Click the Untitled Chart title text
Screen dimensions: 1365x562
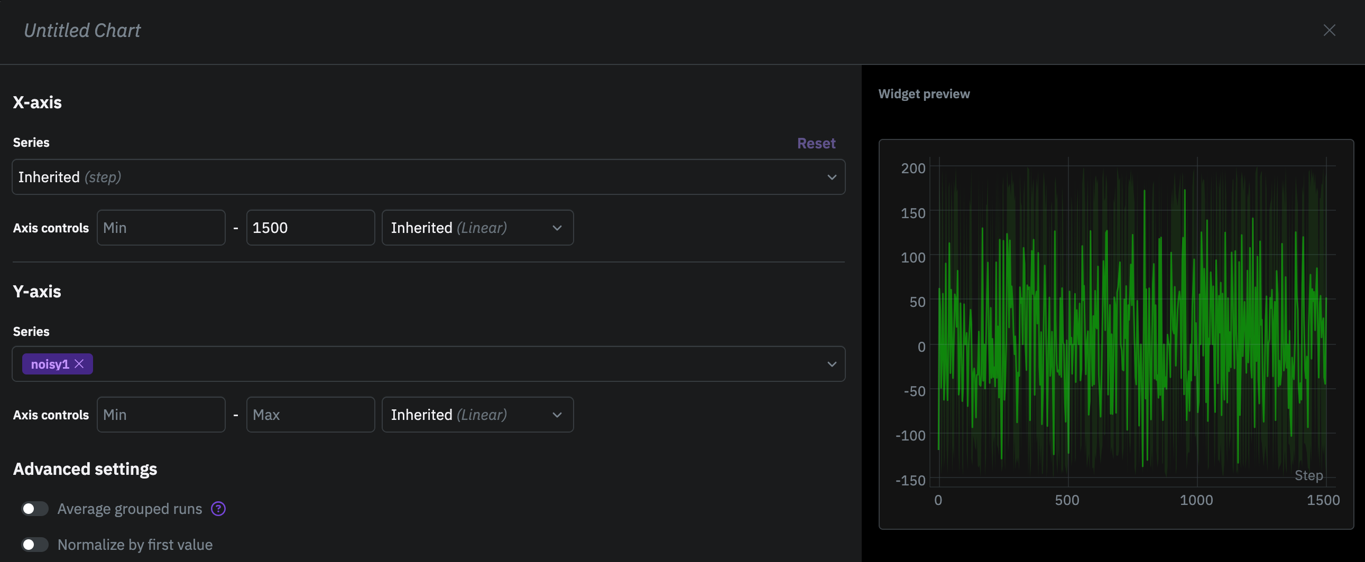(82, 30)
